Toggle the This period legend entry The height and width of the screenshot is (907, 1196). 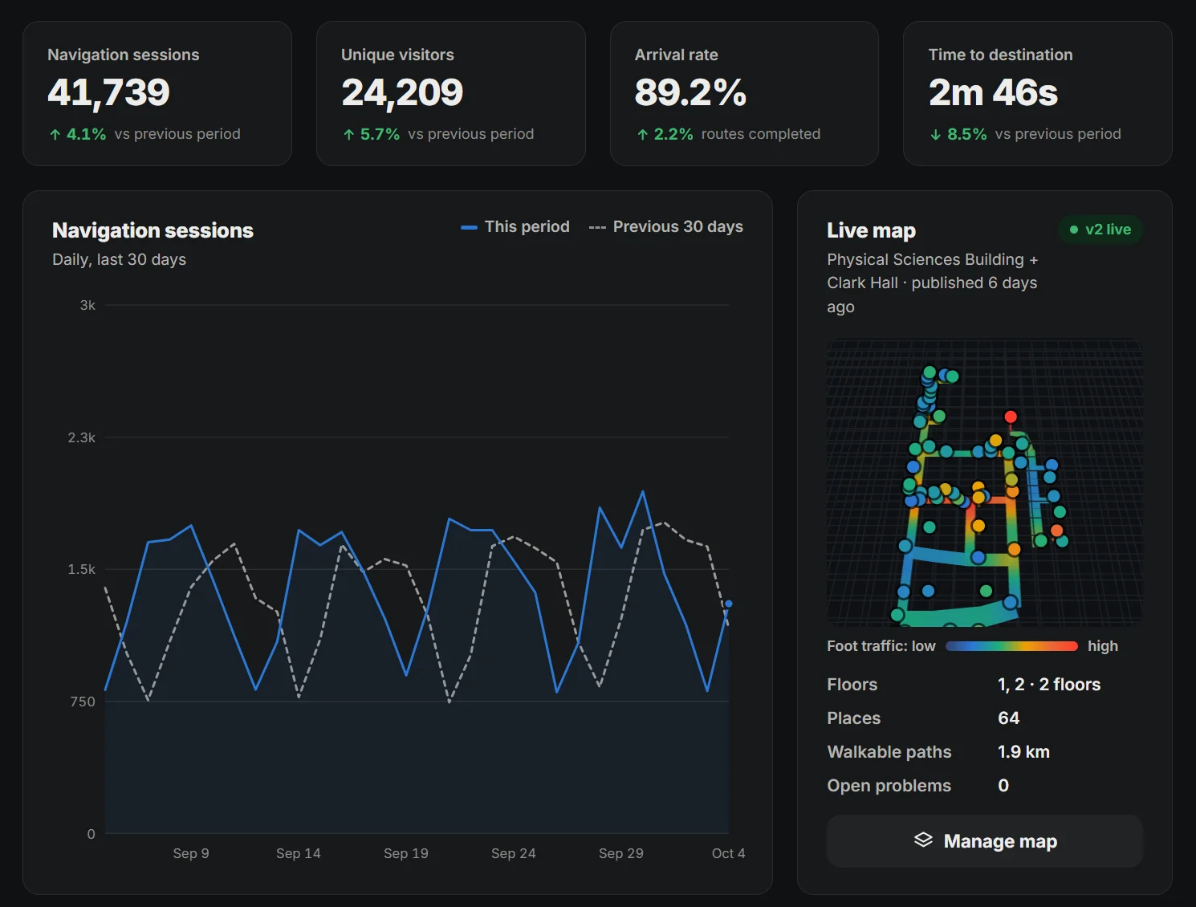(515, 227)
